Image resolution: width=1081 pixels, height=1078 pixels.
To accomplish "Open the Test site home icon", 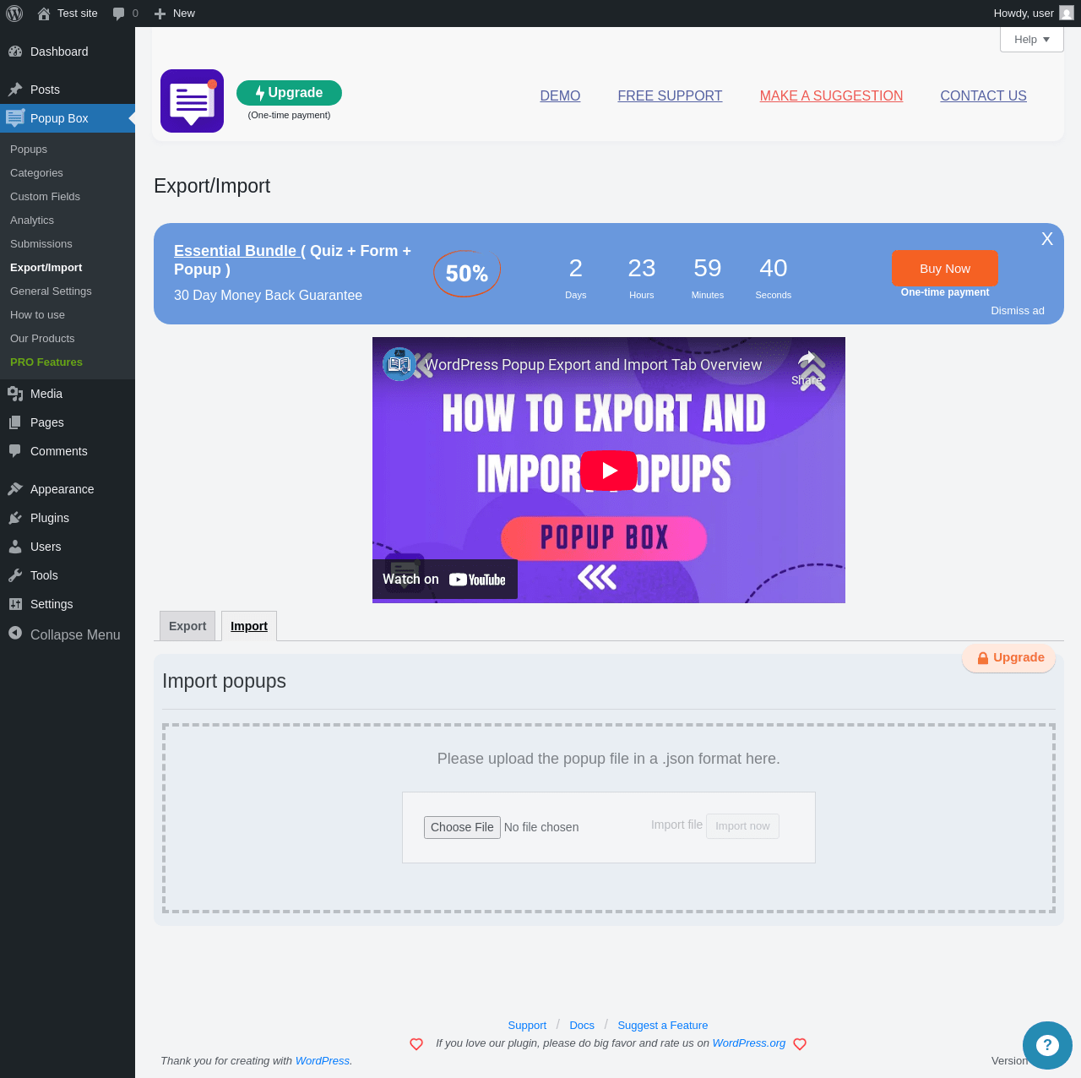I will pos(44,14).
